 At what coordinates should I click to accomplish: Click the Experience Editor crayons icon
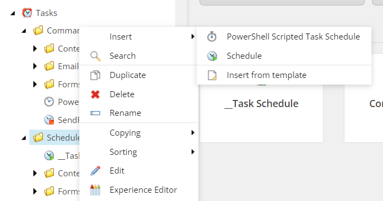click(95, 190)
